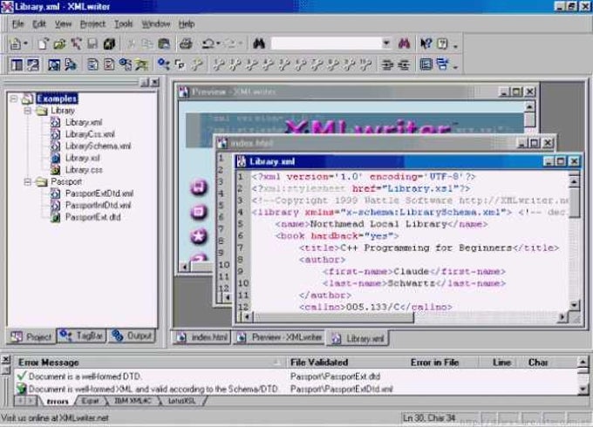593x427 pixels.
Task: Open the Edit menu
Action: [39, 24]
